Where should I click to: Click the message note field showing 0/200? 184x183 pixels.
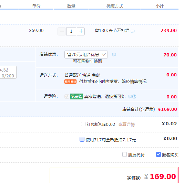pyautogui.click(x=8, y=72)
